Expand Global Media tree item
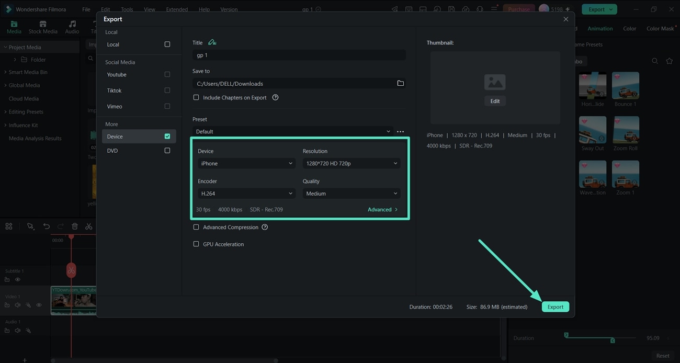The image size is (680, 363). tap(5, 85)
